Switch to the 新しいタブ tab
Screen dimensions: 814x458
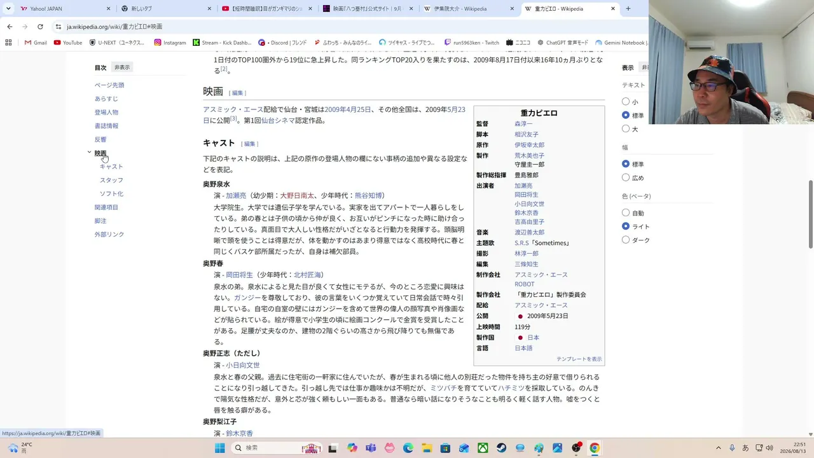[167, 9]
